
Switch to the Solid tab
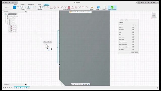point(16,5)
